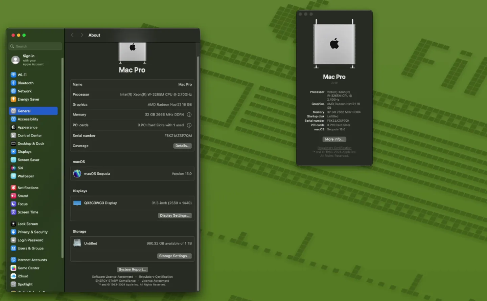Screen dimensions: 487x301
Task: Open Storage Settings
Action: [174, 256]
